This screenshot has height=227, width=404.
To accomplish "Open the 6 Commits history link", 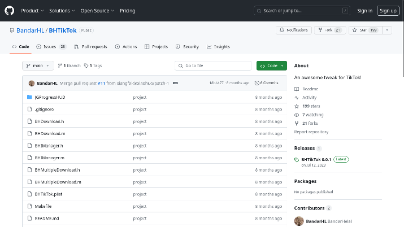I will (x=266, y=83).
